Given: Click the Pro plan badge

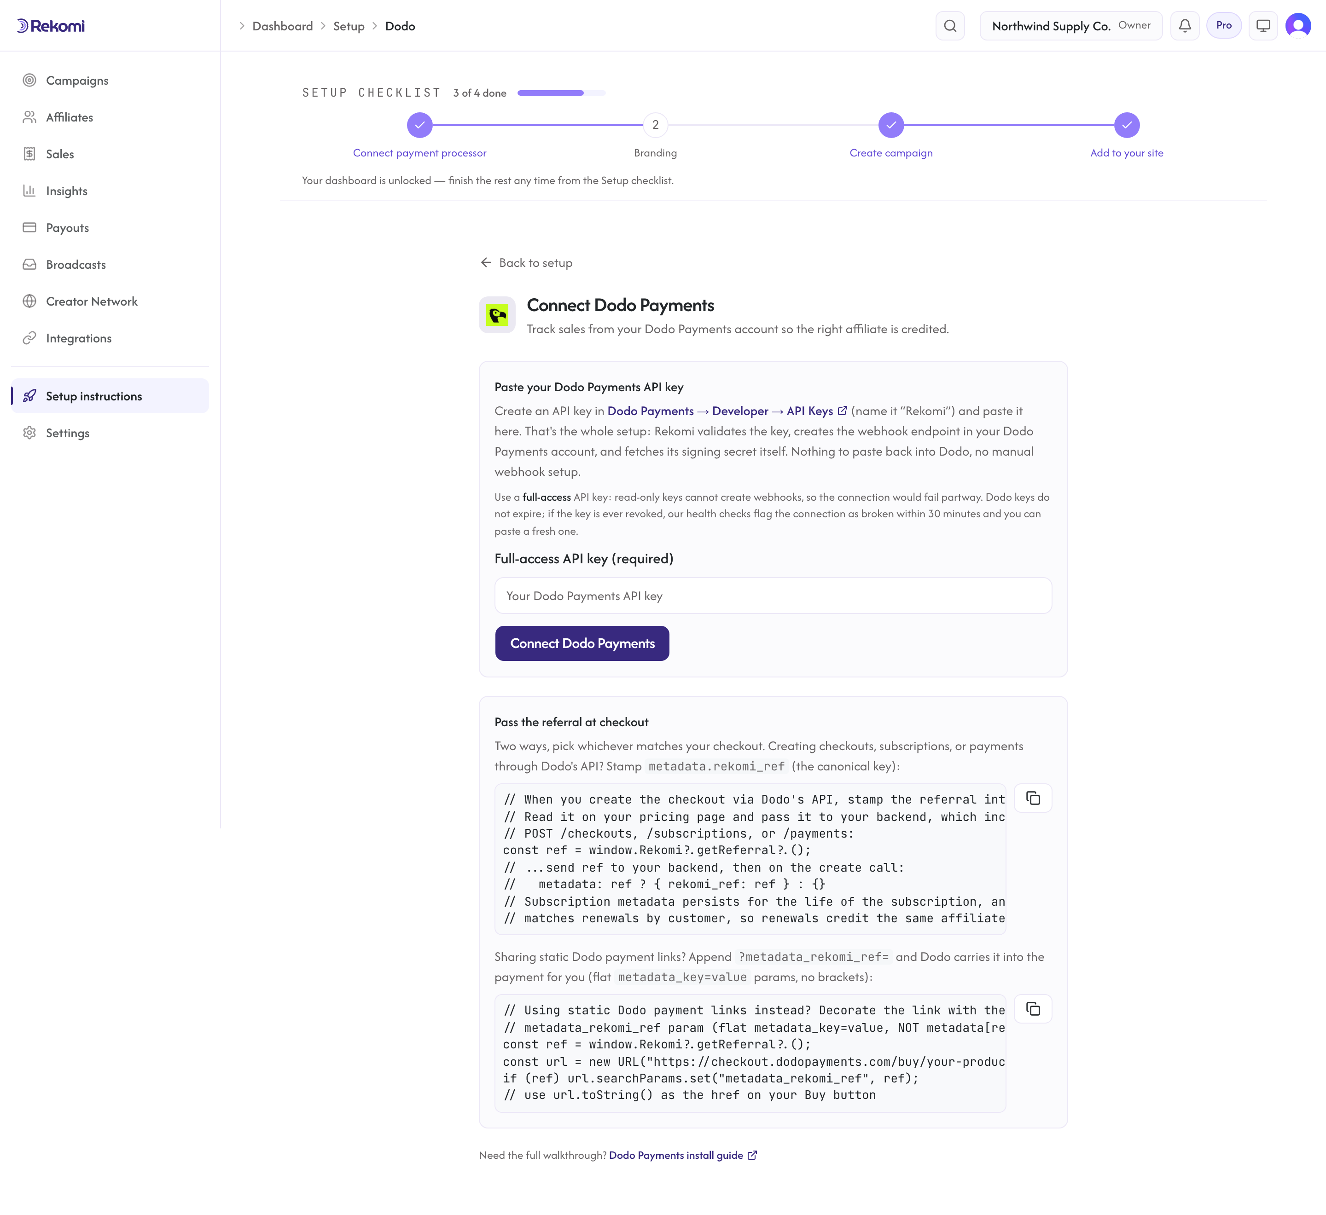Looking at the screenshot, I should (x=1223, y=26).
